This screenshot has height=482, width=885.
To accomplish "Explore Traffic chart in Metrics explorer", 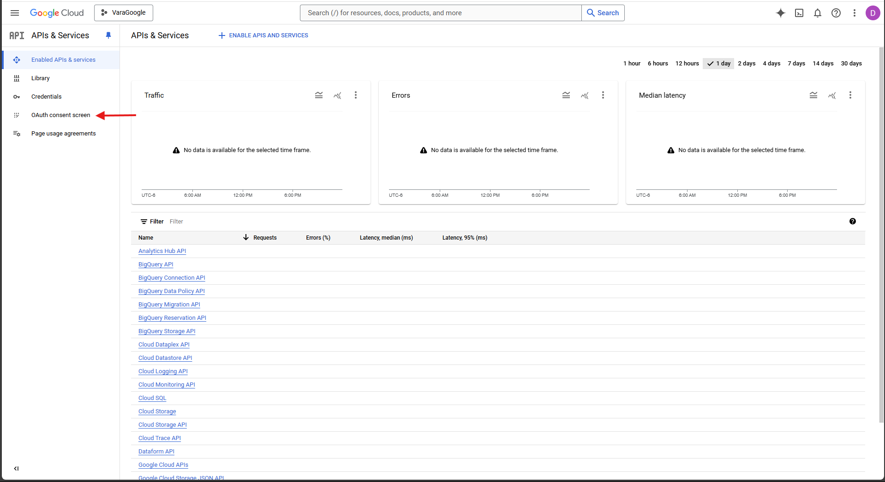I will coord(337,95).
